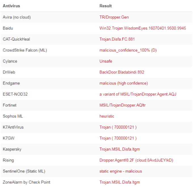Click the ESET-NOD32 MSIL/TrojanDropper.Agent.AQJ result

click(x=138, y=94)
